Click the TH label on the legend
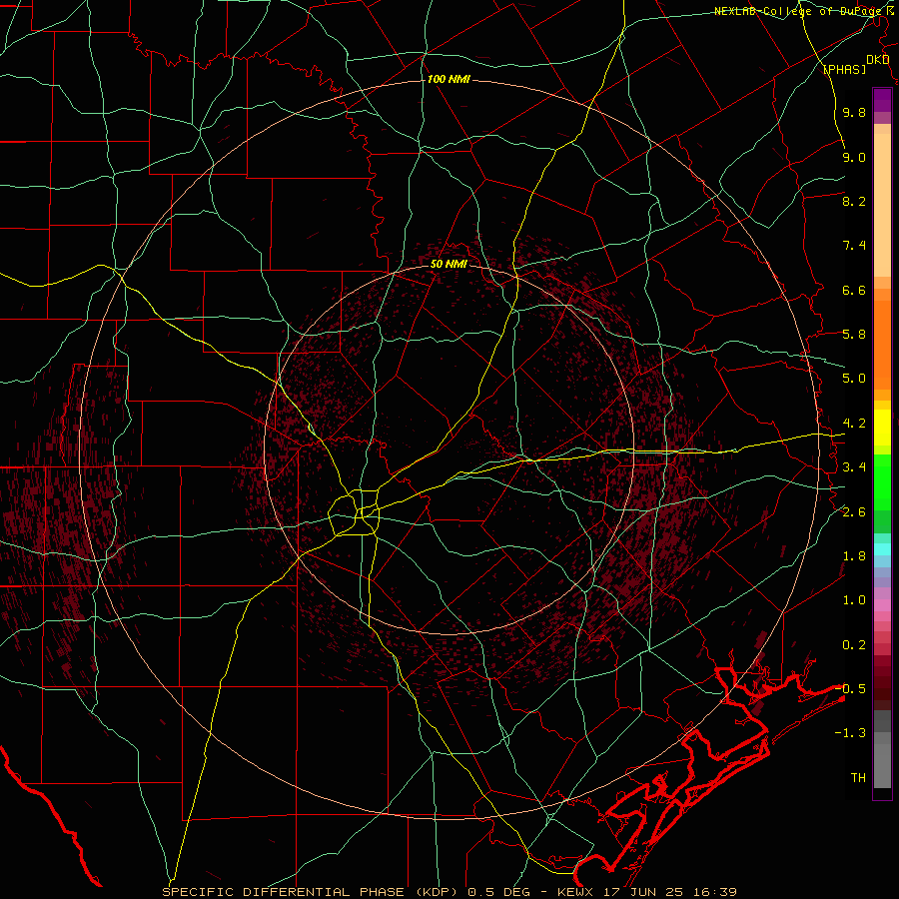Viewport: 899px width, 899px height. click(858, 778)
